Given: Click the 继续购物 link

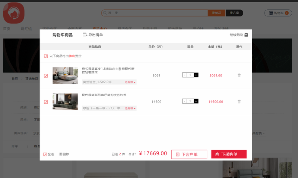Looking at the screenshot, I should pyautogui.click(x=237, y=35).
